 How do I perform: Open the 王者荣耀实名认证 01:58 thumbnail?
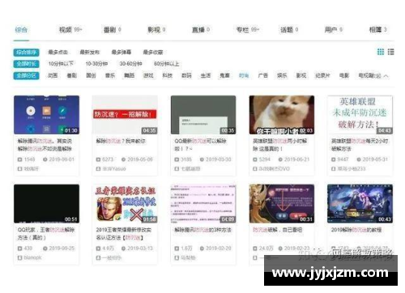point(125,204)
